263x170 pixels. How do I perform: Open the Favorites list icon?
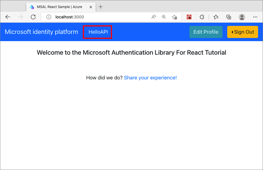coord(216,17)
